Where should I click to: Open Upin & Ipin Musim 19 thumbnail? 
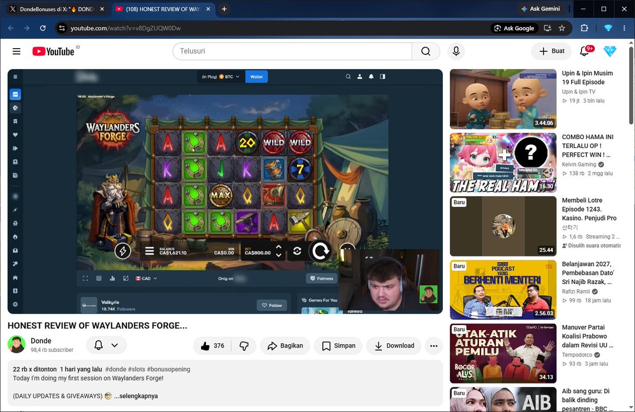point(503,99)
